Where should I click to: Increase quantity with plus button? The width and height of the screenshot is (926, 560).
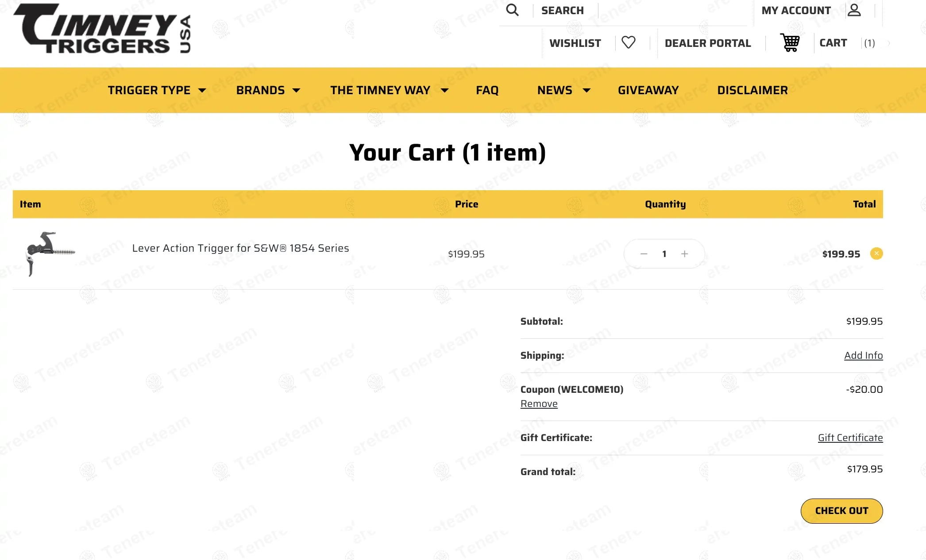coord(684,254)
